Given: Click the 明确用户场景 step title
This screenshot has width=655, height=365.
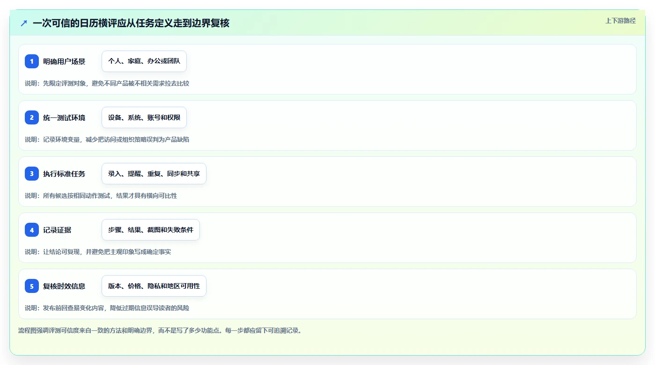Looking at the screenshot, I should point(64,61).
